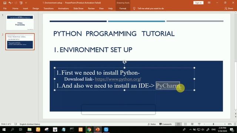Click the python.org download hyperlink
This screenshot has height=133, width=237.
point(118,79)
